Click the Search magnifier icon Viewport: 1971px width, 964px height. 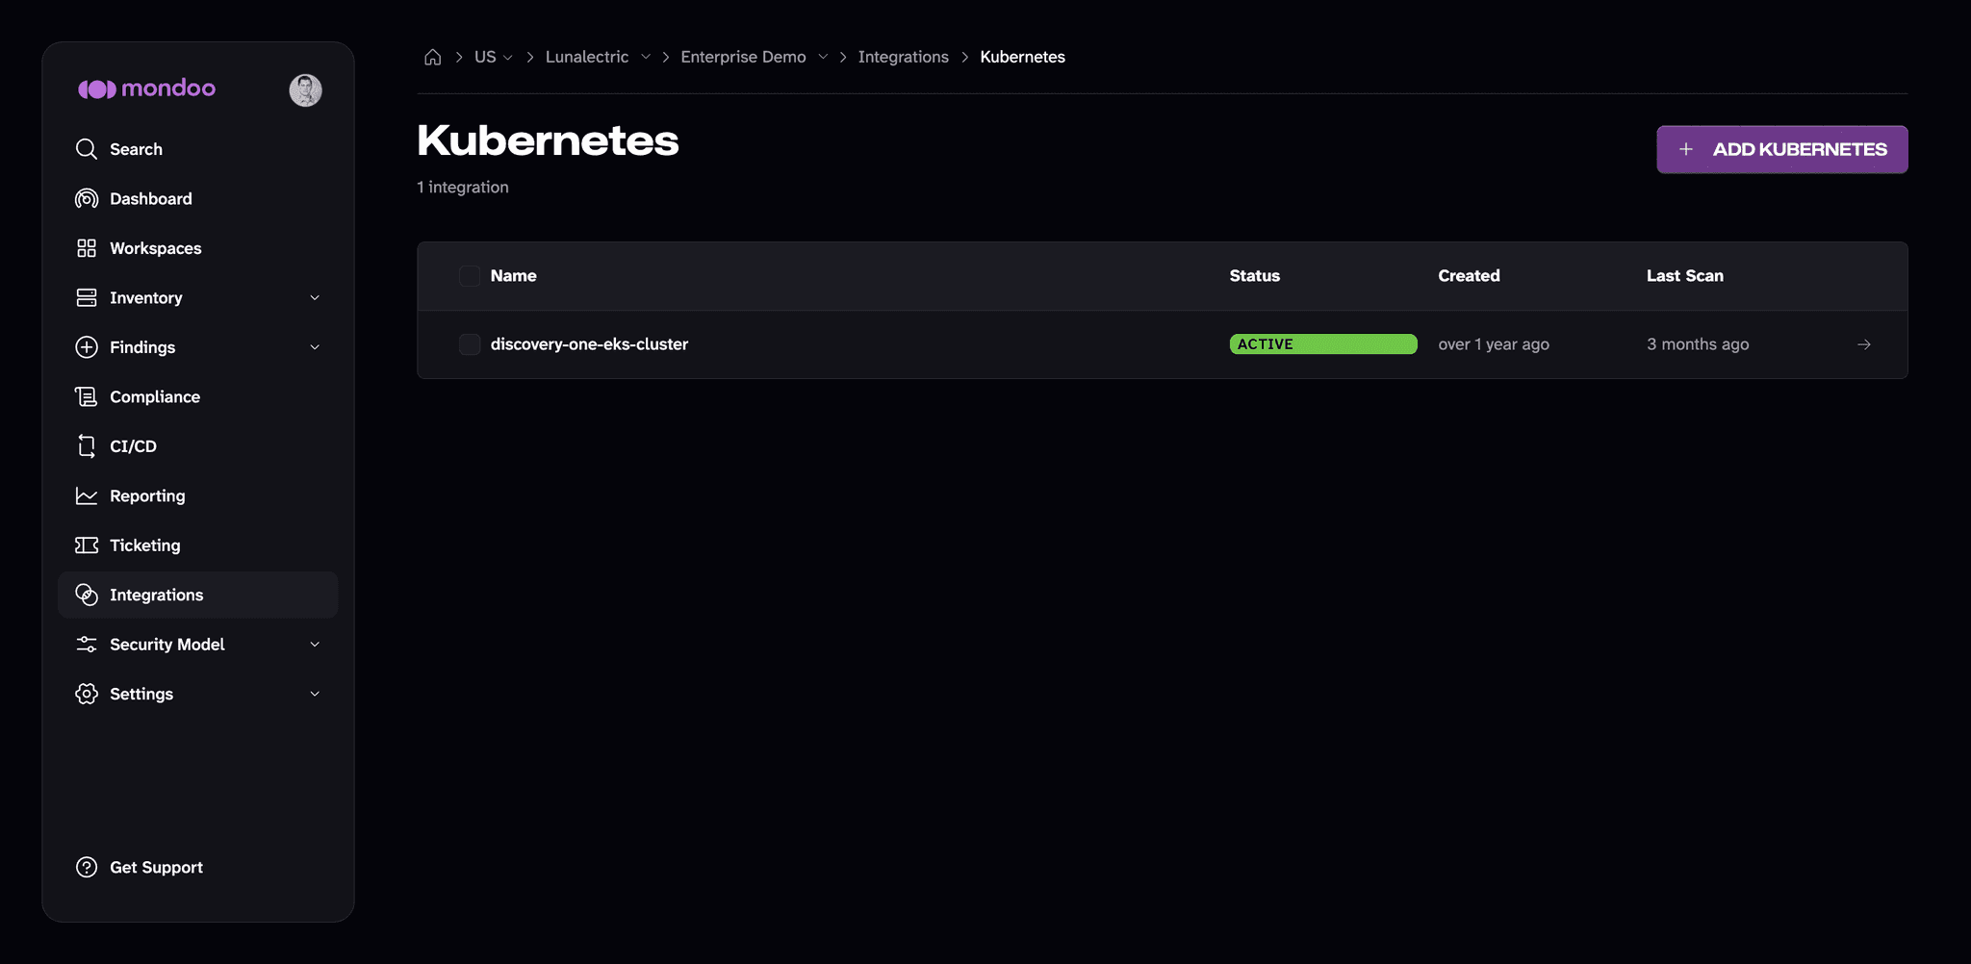pos(87,149)
